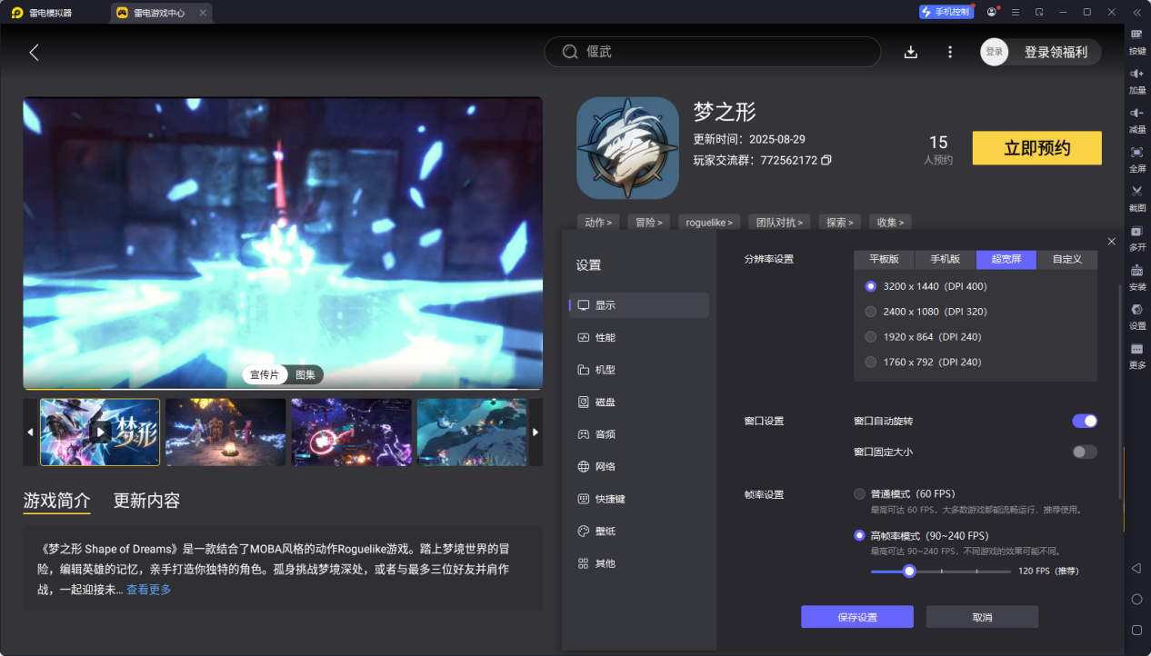Open 快捷键 settings section

pos(639,499)
